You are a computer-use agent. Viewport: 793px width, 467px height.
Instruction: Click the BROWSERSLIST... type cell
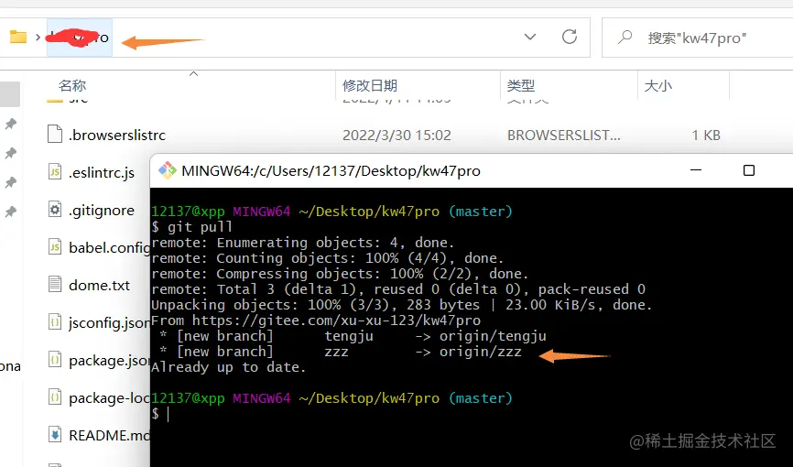click(x=563, y=136)
